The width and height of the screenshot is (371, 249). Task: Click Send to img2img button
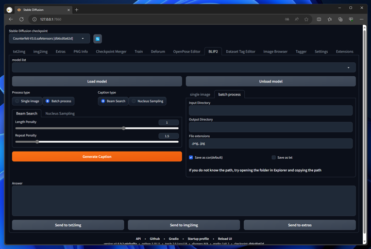pos(184,225)
